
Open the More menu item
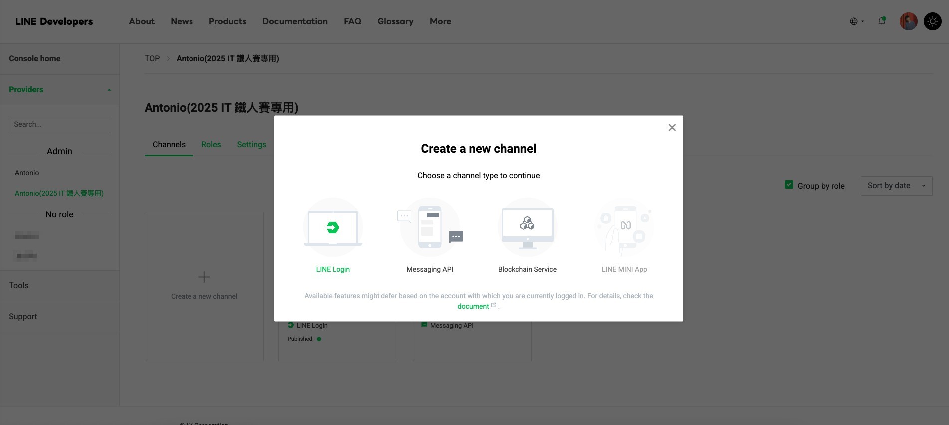coord(440,21)
